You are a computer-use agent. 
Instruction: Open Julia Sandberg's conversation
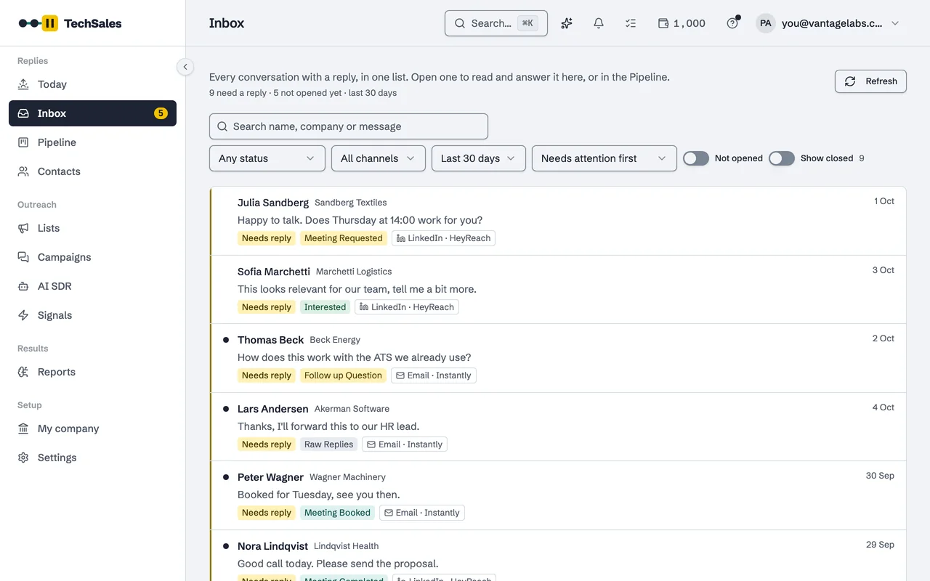tap(558, 221)
